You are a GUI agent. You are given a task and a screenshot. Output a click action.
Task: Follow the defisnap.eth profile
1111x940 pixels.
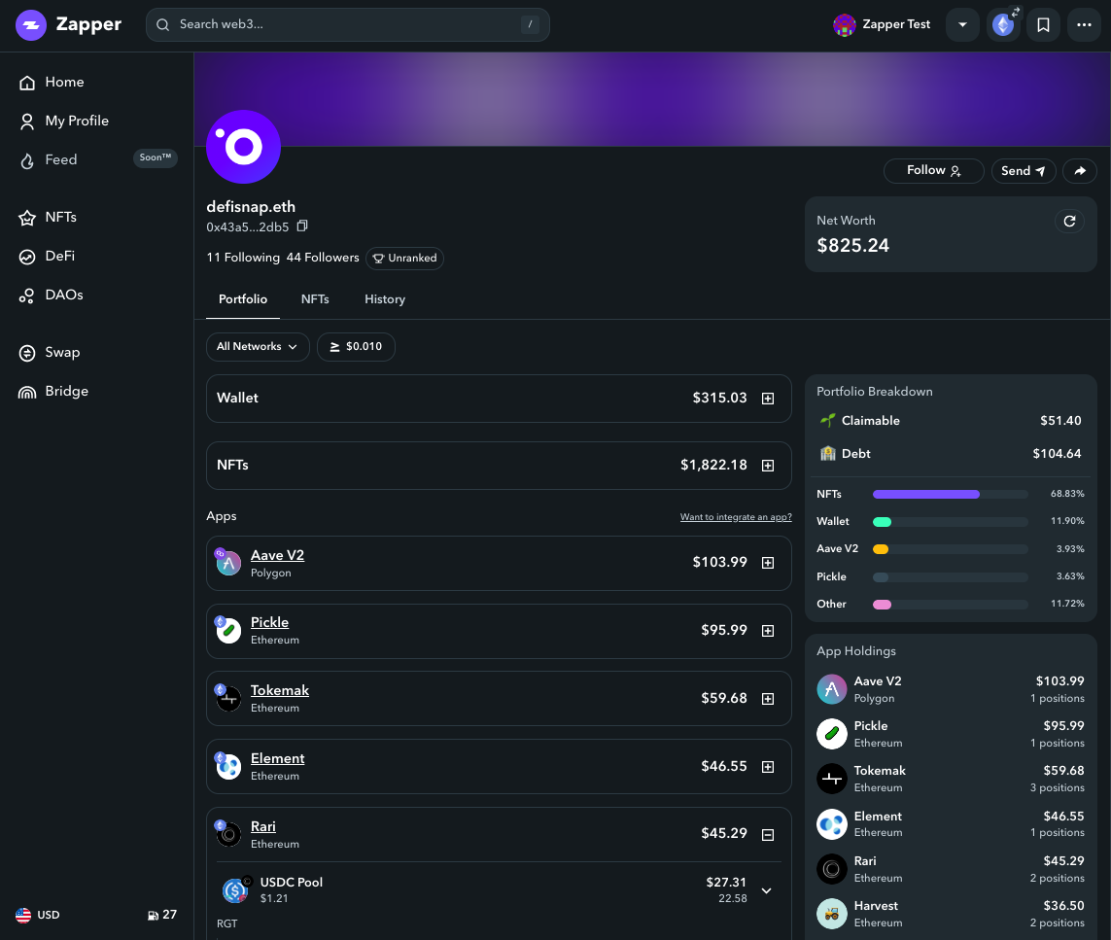(x=933, y=171)
